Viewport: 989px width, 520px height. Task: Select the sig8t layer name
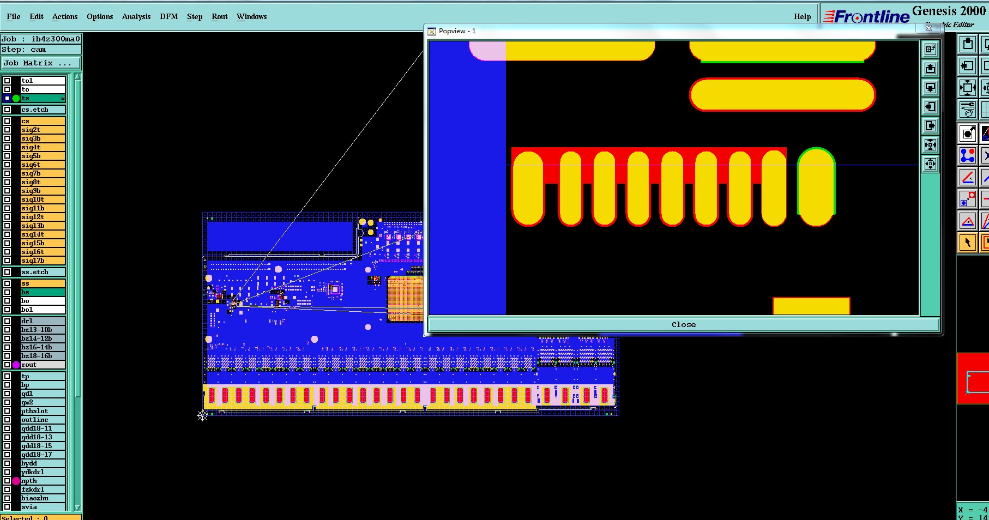43,182
